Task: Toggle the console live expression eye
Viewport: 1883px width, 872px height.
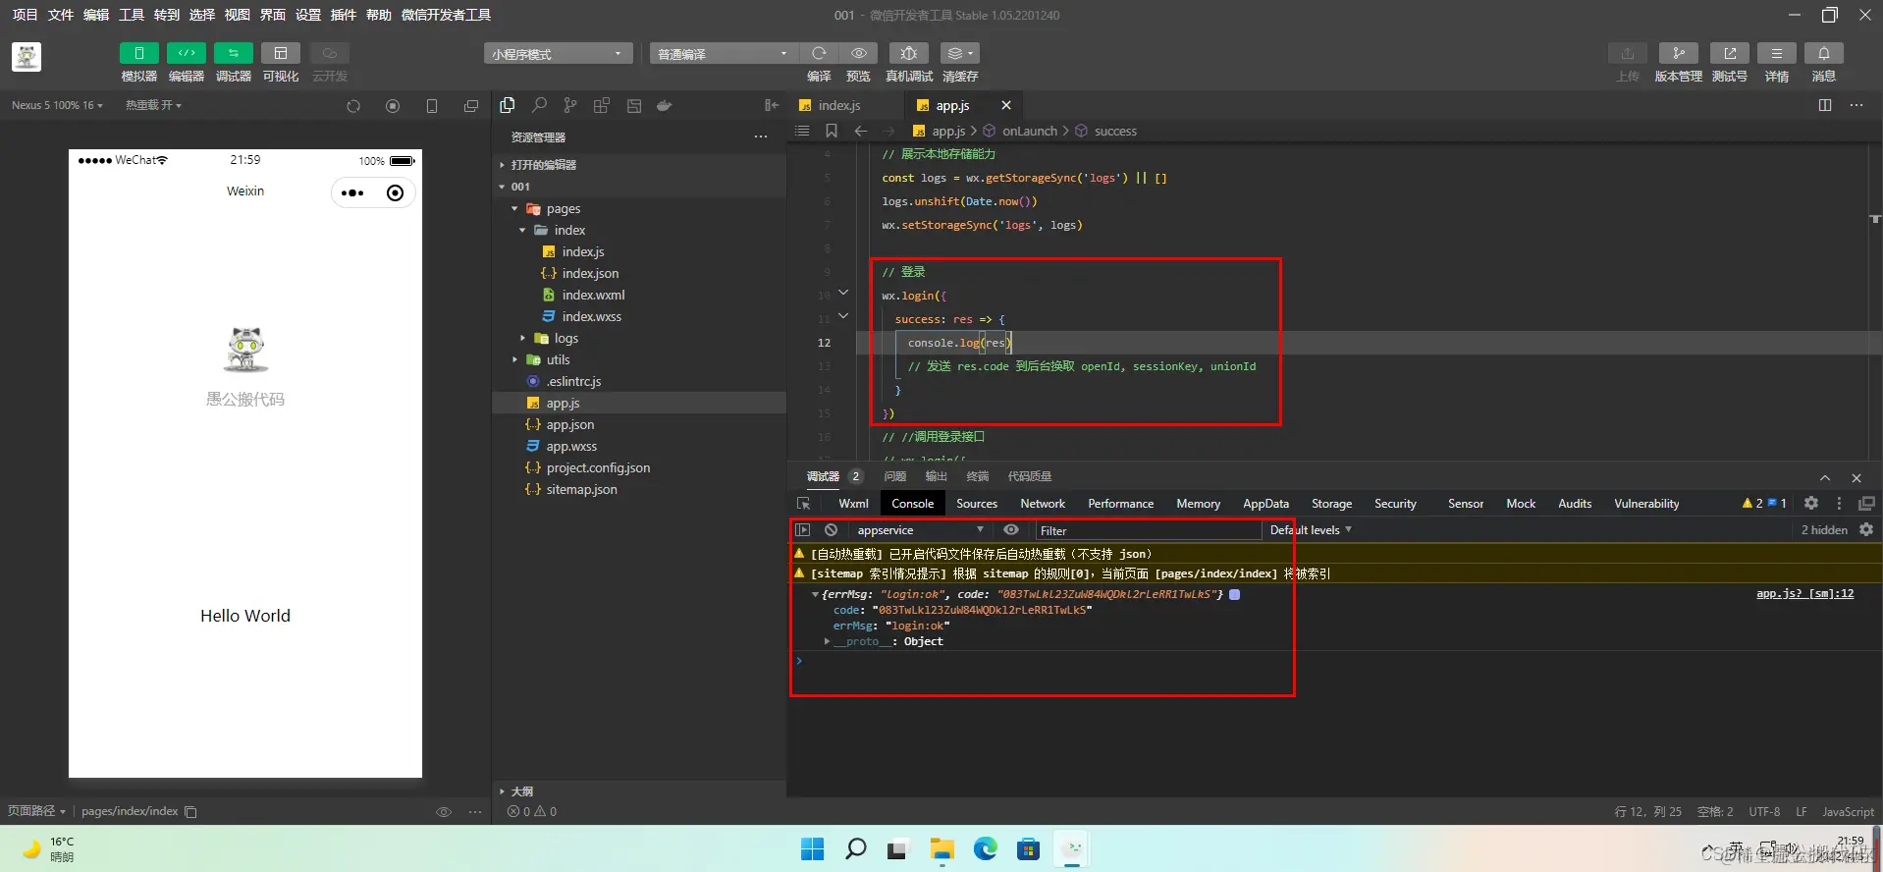Action: 1011,530
